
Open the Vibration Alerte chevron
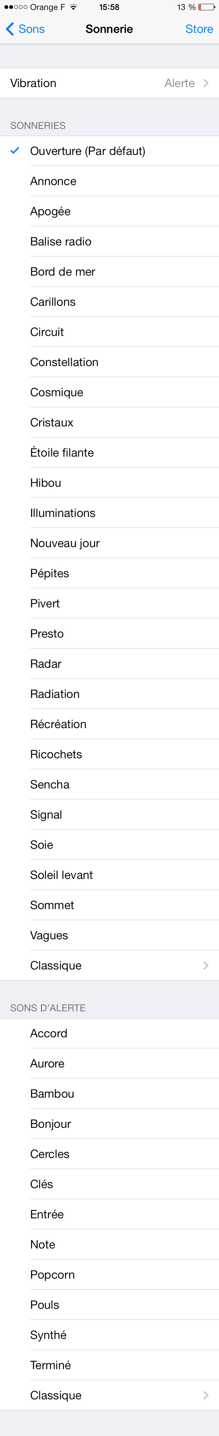tap(206, 83)
